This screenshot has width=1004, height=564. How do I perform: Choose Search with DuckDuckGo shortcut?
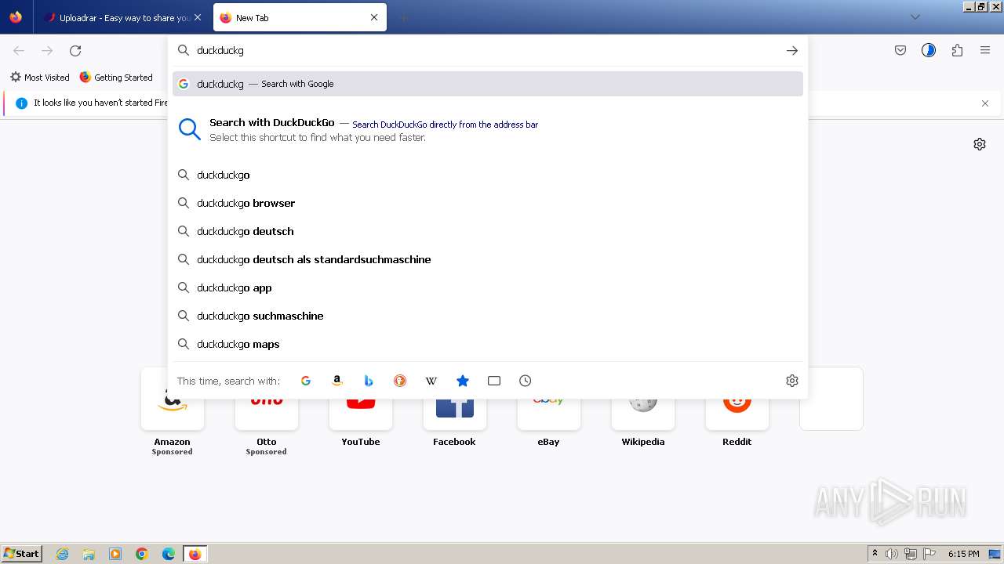click(488, 130)
